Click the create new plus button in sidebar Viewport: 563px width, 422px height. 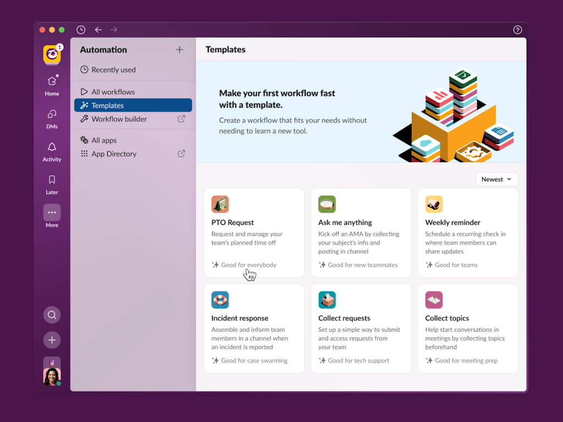point(52,340)
